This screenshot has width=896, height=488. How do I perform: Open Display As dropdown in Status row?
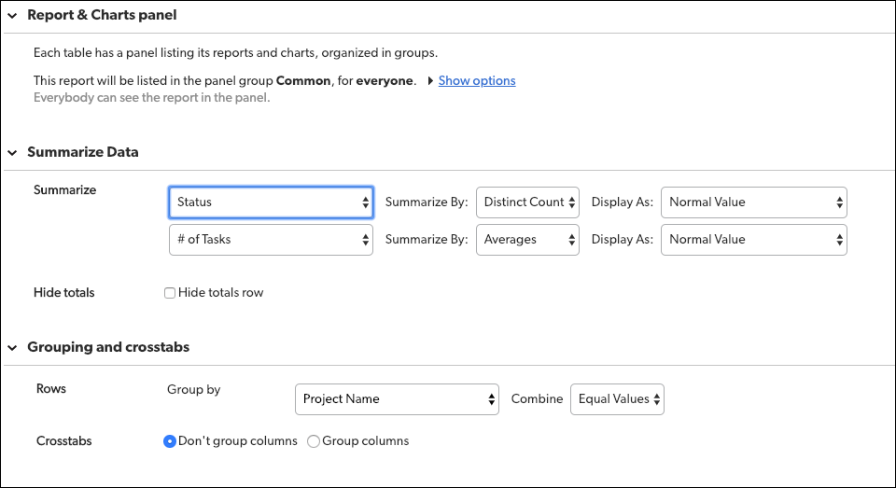pos(754,202)
